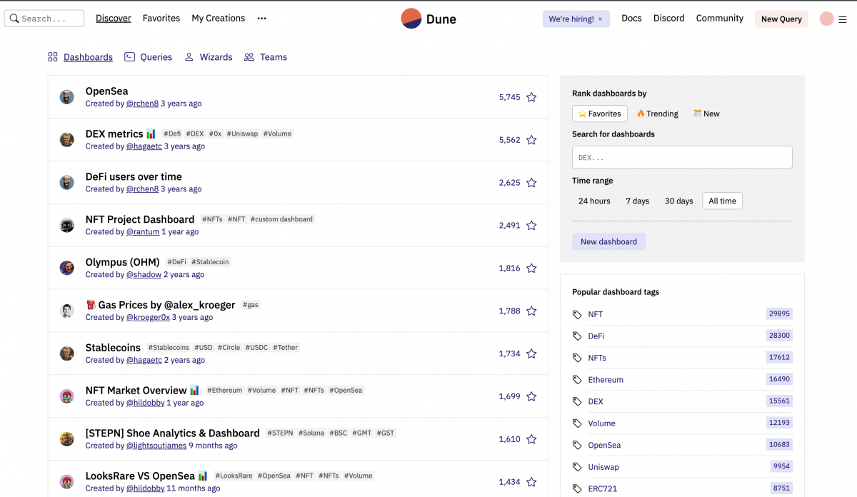Dismiss the We're hiring banner

point(600,19)
